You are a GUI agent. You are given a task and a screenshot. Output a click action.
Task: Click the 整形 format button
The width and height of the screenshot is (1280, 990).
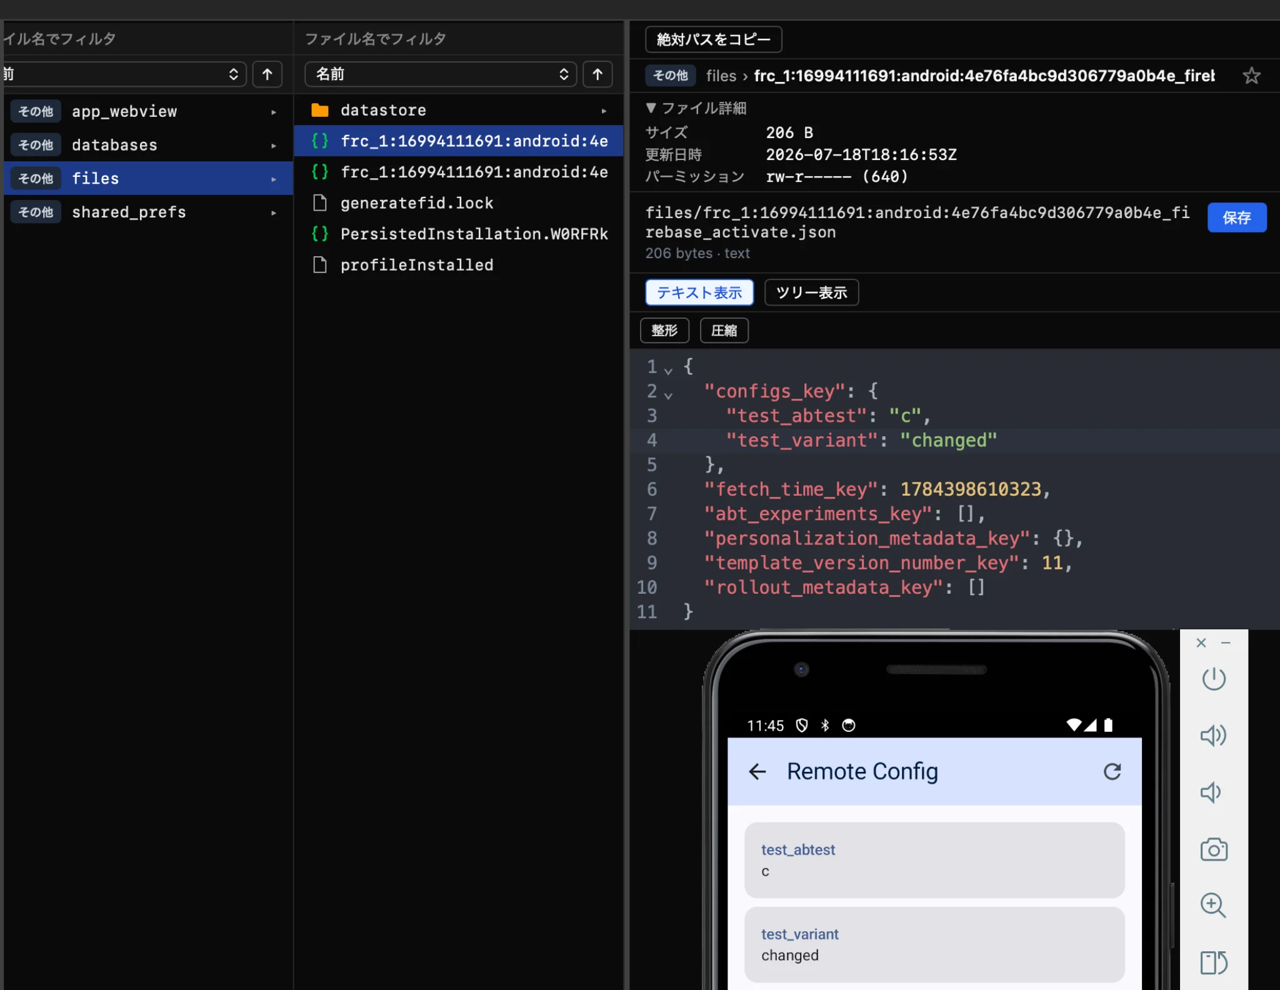[664, 330]
